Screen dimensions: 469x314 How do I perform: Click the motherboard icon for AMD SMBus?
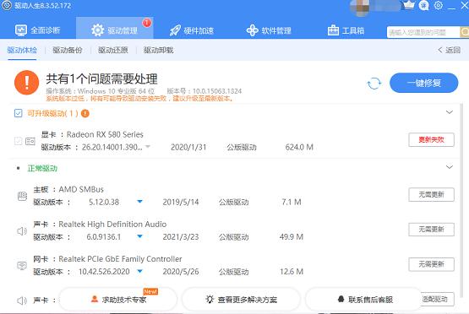pos(22,196)
